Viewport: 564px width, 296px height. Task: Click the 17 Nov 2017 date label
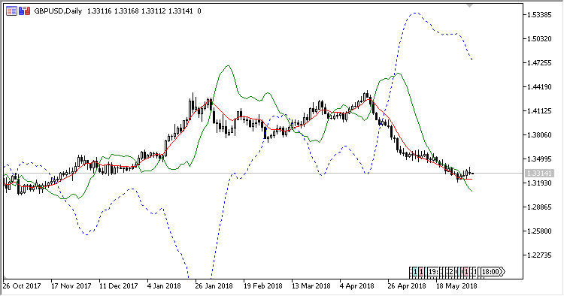(x=71, y=286)
